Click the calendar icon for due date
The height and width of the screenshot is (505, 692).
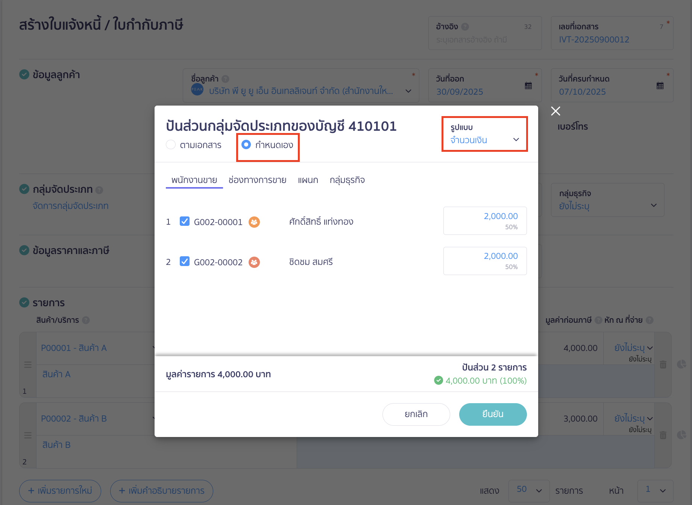[x=660, y=86]
